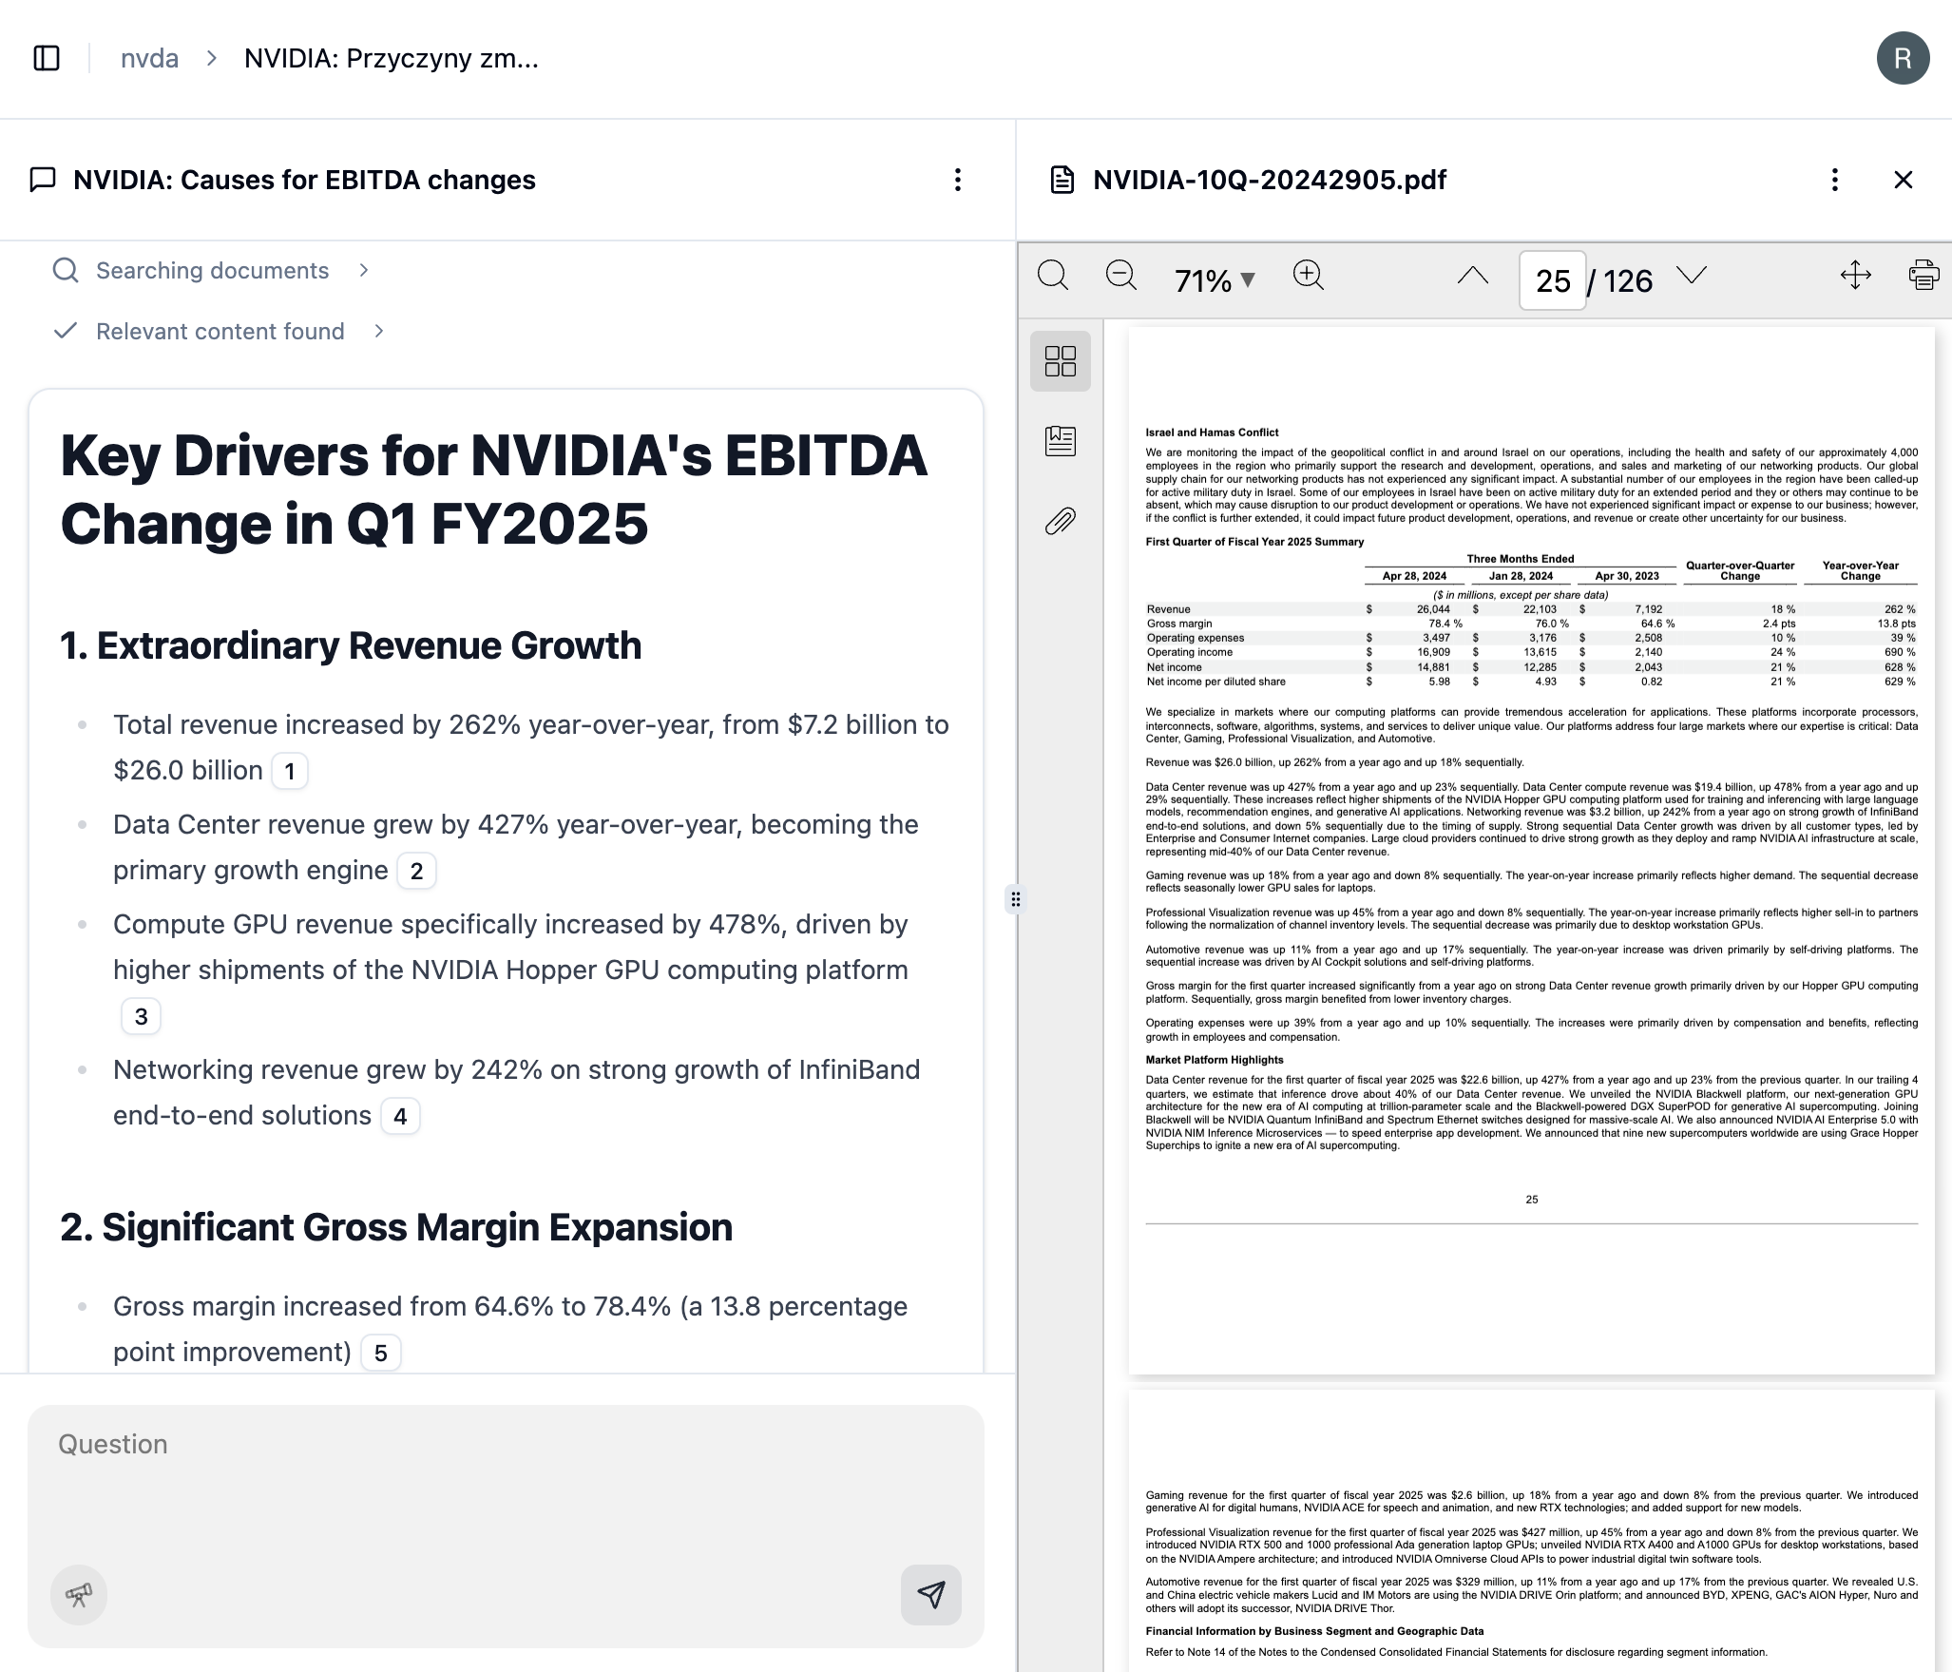Click the PDF search magnifier icon
This screenshot has height=1672, width=1952.
point(1052,276)
